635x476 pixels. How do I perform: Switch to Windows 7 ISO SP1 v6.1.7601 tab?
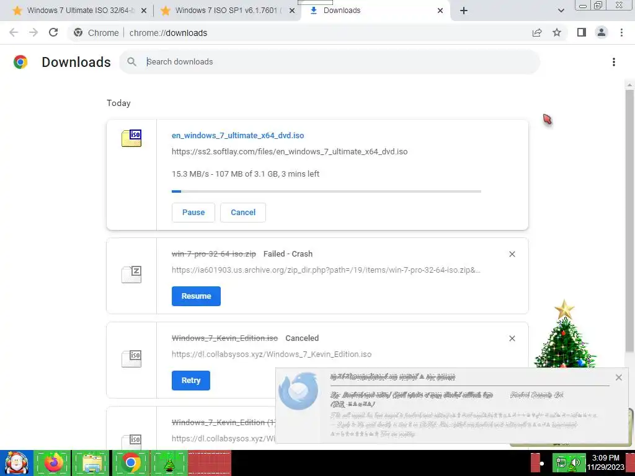click(228, 11)
